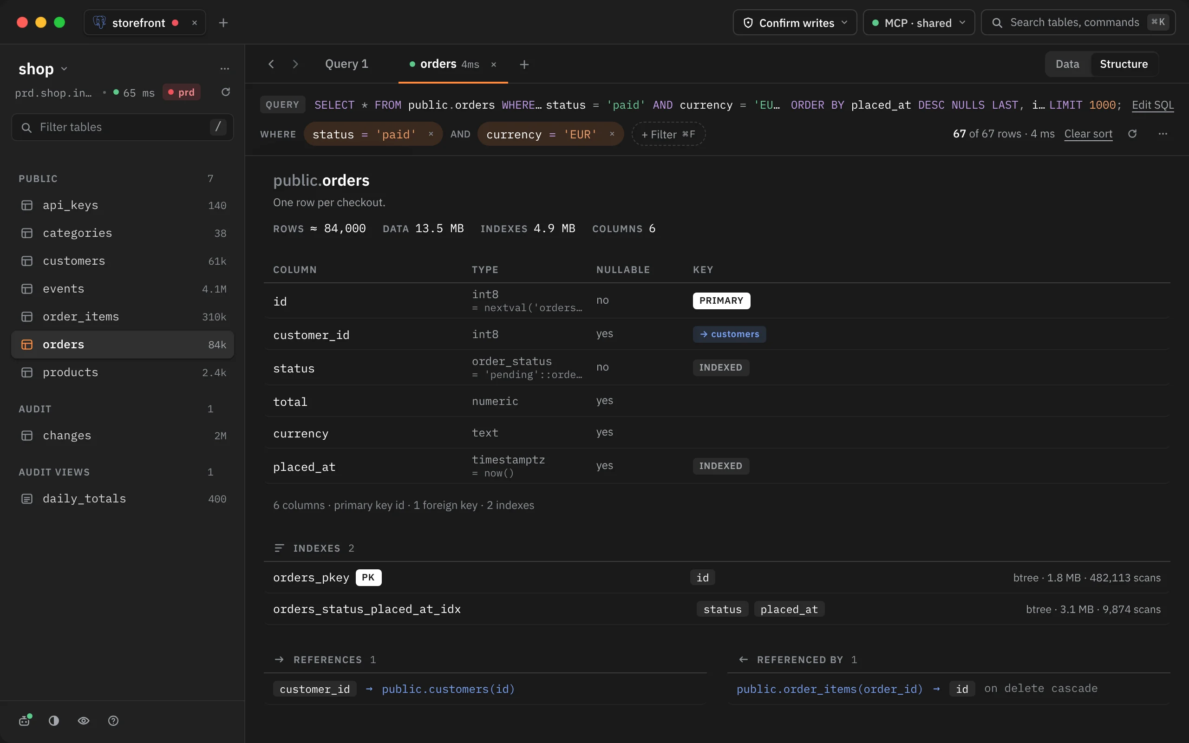The image size is (1189, 743).
Task: Collapse the PUBLIC schema section
Action: 38,178
